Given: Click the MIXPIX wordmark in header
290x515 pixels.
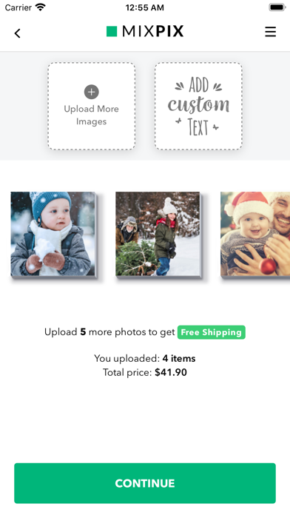Looking at the screenshot, I should click(152, 32).
